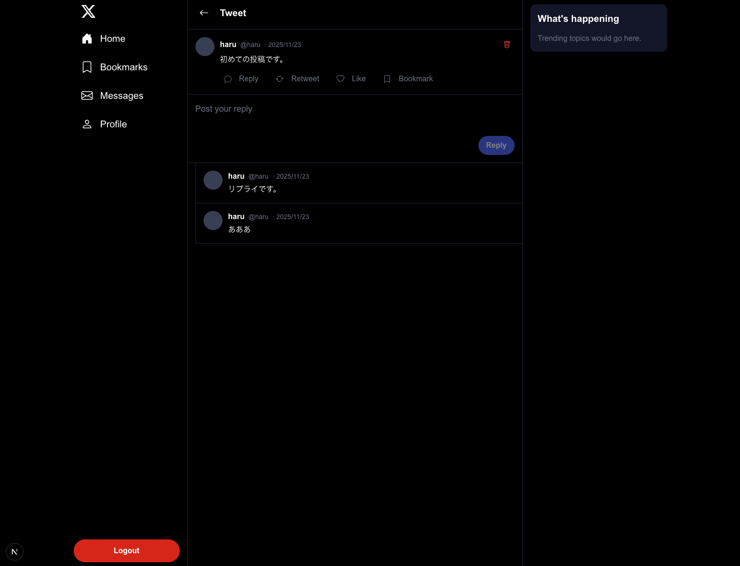This screenshot has height=566, width=740.
Task: Click the date on リプライです。 reply
Action: (x=292, y=176)
